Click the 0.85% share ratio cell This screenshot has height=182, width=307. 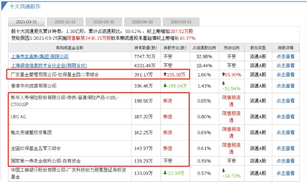[x=204, y=101]
